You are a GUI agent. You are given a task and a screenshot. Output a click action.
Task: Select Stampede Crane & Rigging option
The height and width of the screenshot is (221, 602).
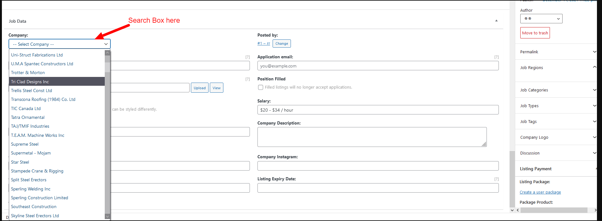37,171
